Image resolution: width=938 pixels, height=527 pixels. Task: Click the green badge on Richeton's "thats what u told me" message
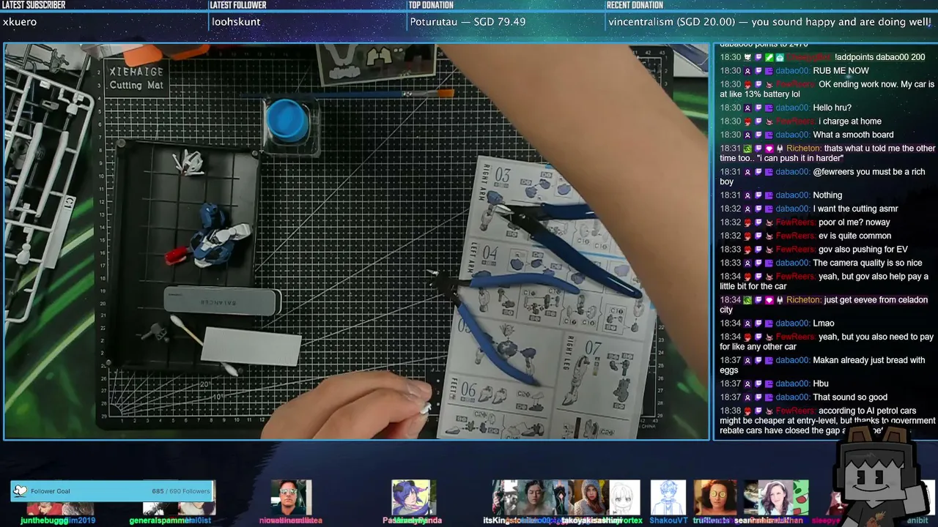click(x=747, y=149)
